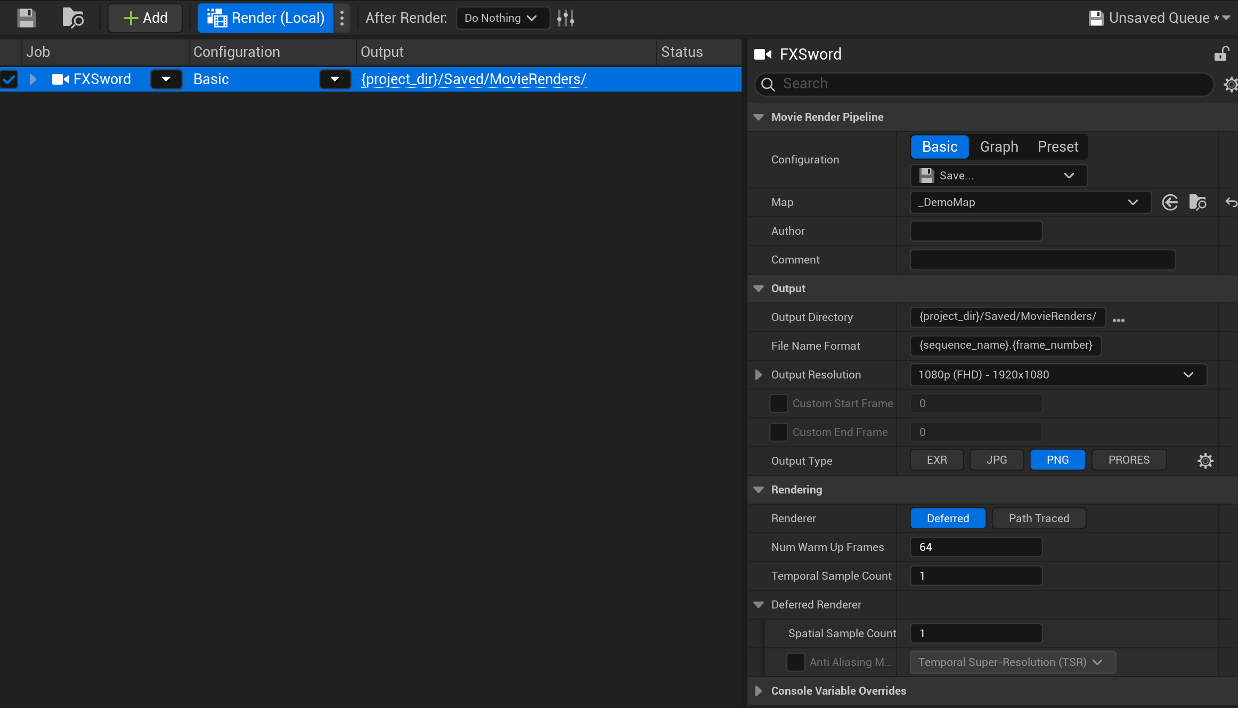
Task: Edit the File Name Format field
Action: tap(1006, 345)
